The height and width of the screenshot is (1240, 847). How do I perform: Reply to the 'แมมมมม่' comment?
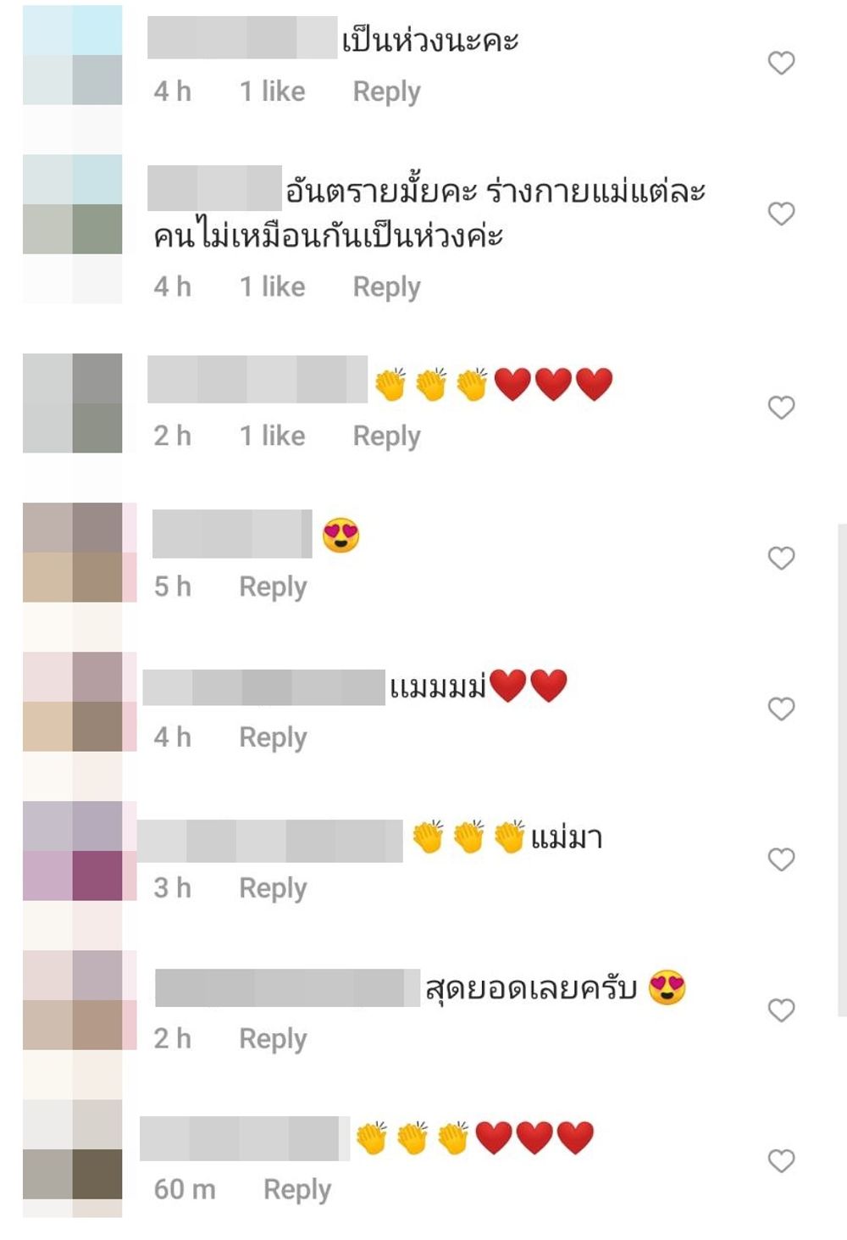tap(273, 738)
